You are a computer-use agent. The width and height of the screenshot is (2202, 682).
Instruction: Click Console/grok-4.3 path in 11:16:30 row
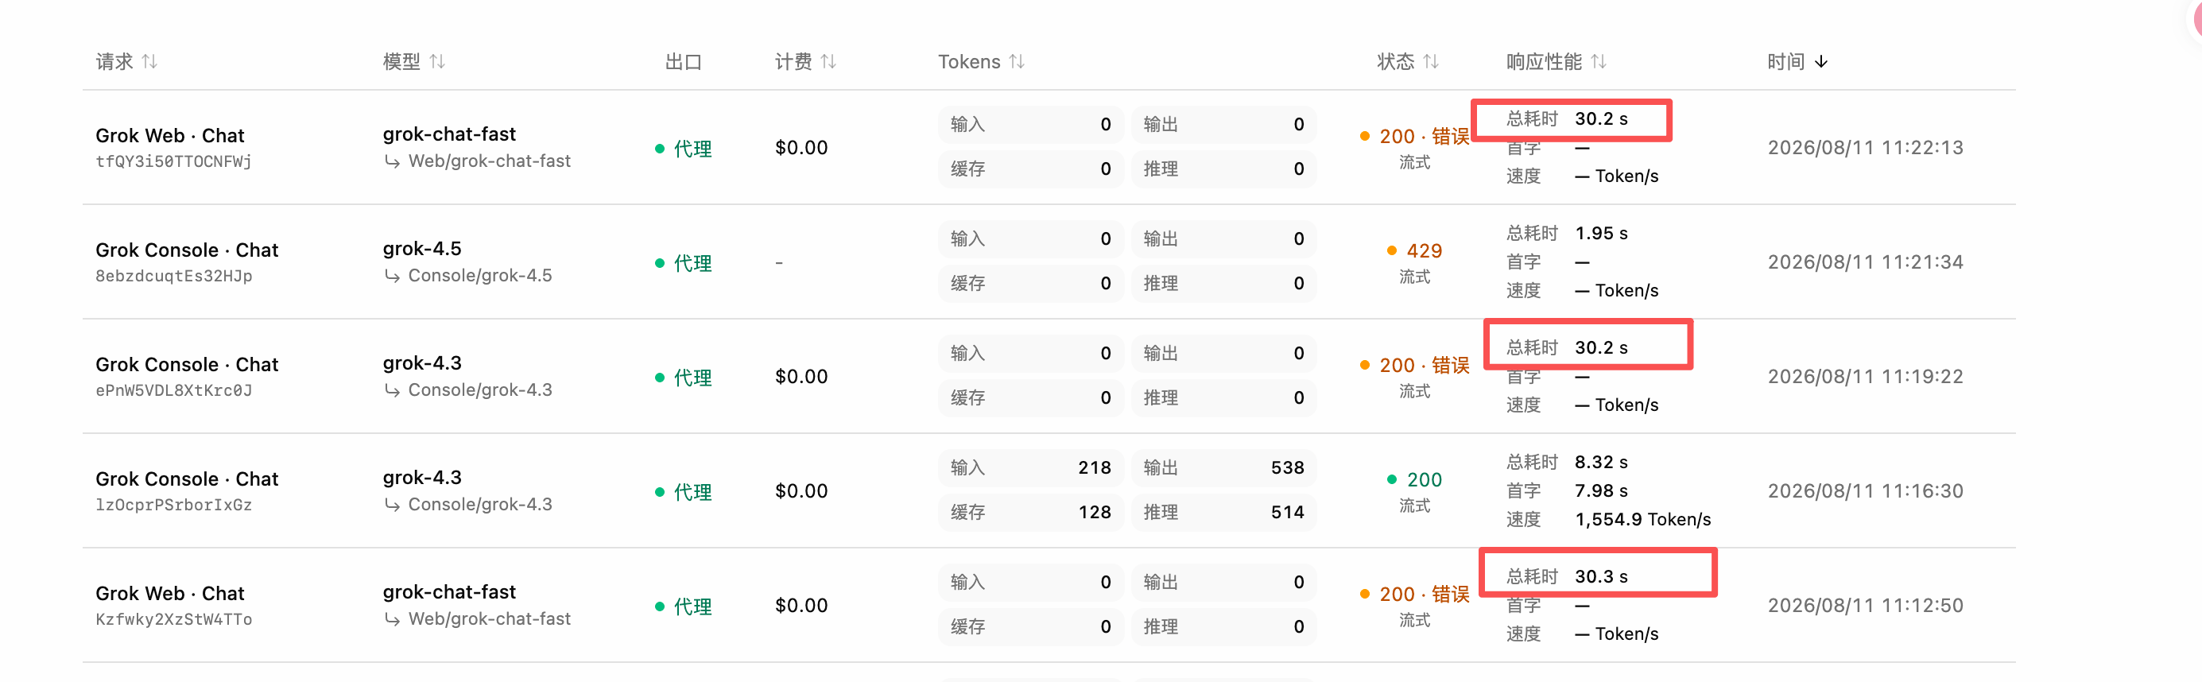click(480, 504)
